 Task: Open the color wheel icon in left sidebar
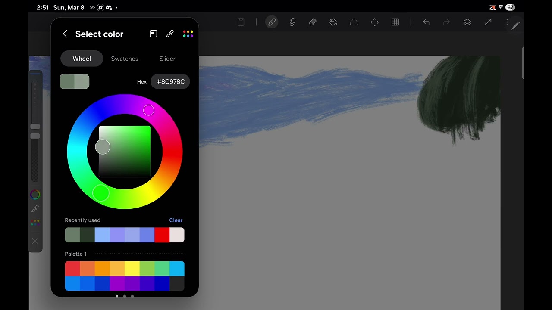35,195
